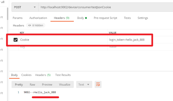Click the KEY column header

pos(22,33)
